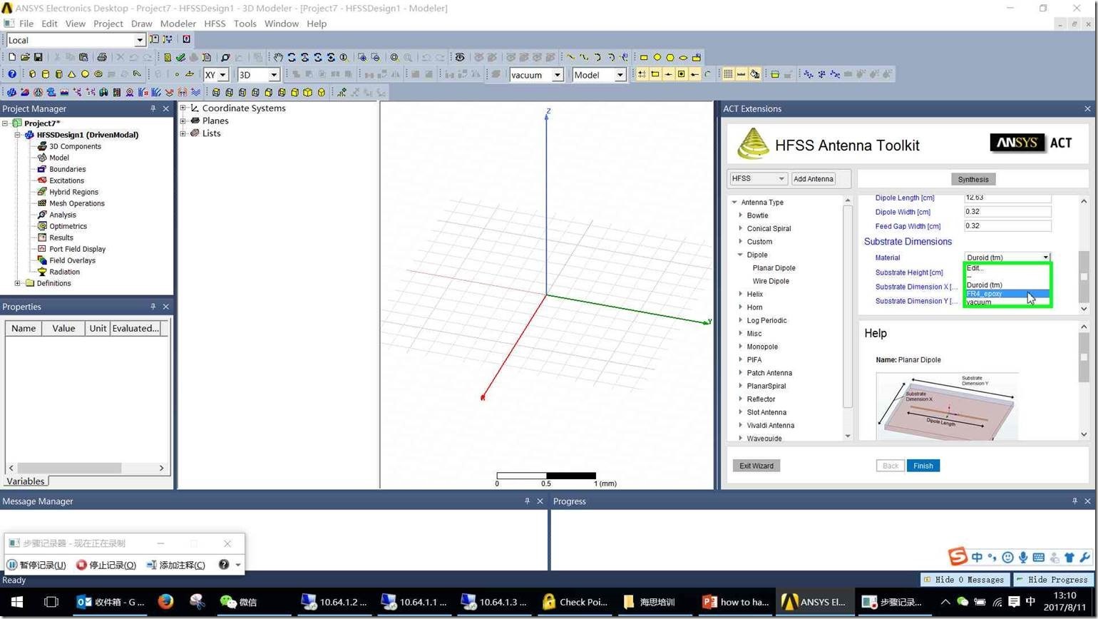Expand the Horn antenna type
The height and width of the screenshot is (619, 1098).
(x=741, y=307)
